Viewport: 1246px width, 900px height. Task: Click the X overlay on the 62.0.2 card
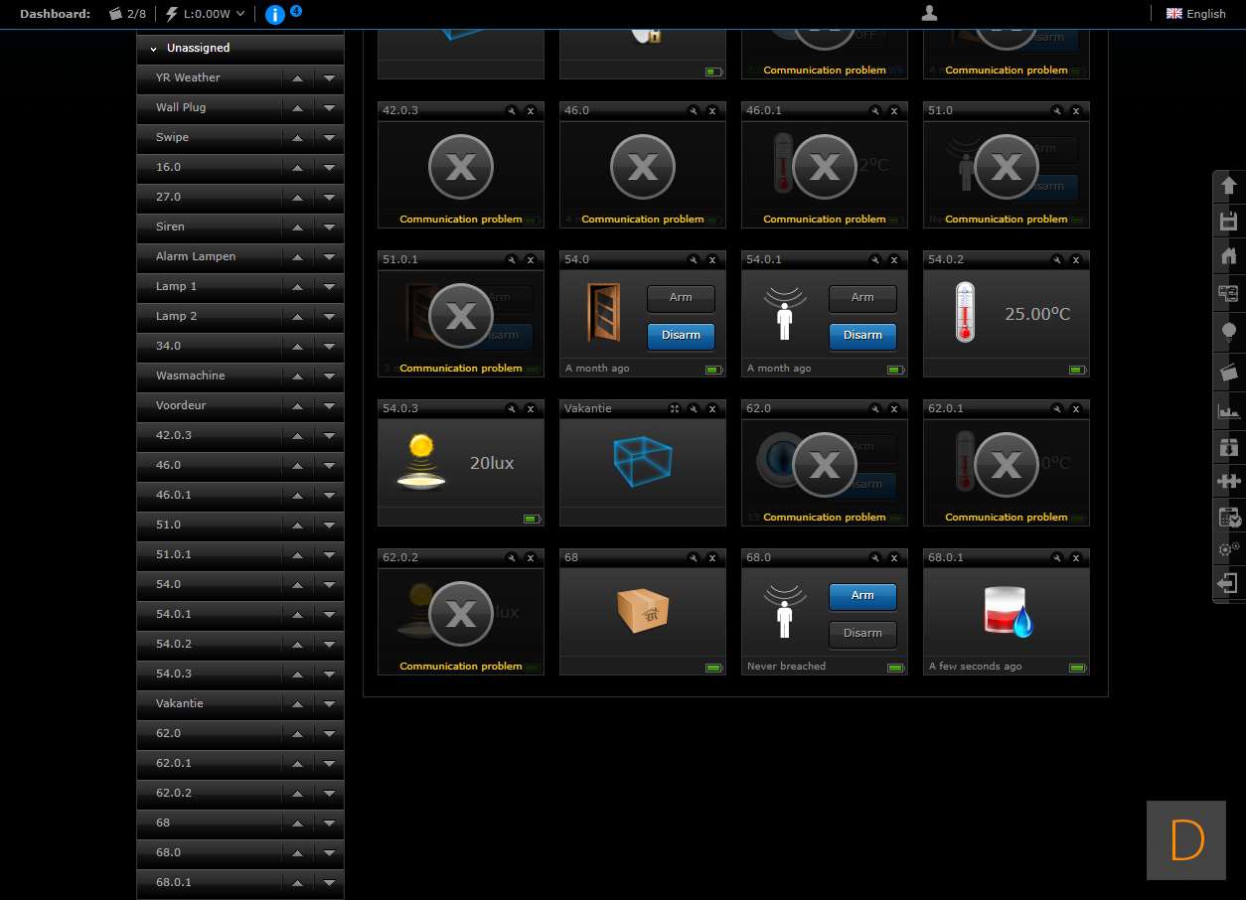click(x=461, y=614)
